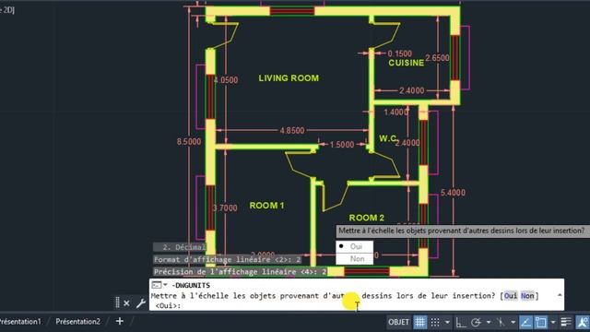
Task: Choose Oui option in command line
Action: [x=511, y=296]
